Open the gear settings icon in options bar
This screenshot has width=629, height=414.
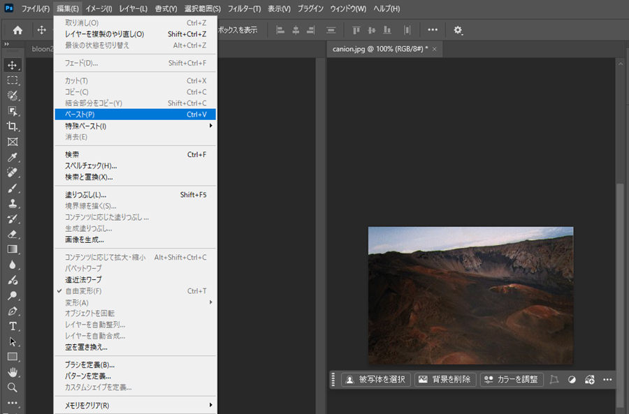458,30
